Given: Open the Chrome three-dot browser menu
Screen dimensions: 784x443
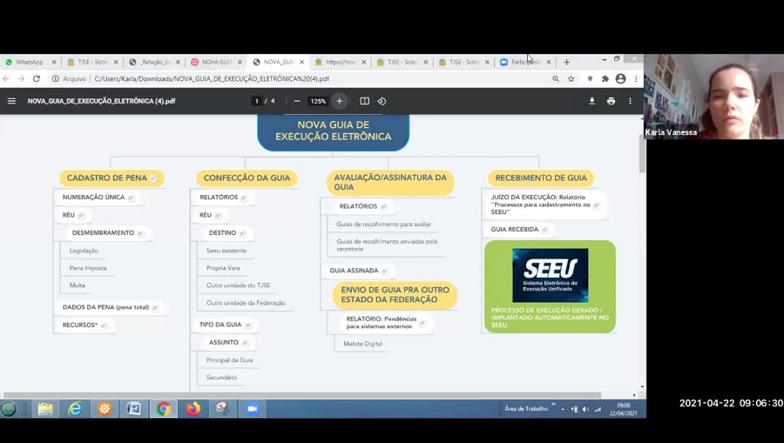Looking at the screenshot, I should point(636,79).
